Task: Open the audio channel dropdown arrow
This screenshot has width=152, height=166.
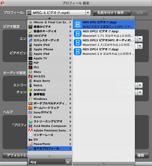Action: (x=140, y=92)
